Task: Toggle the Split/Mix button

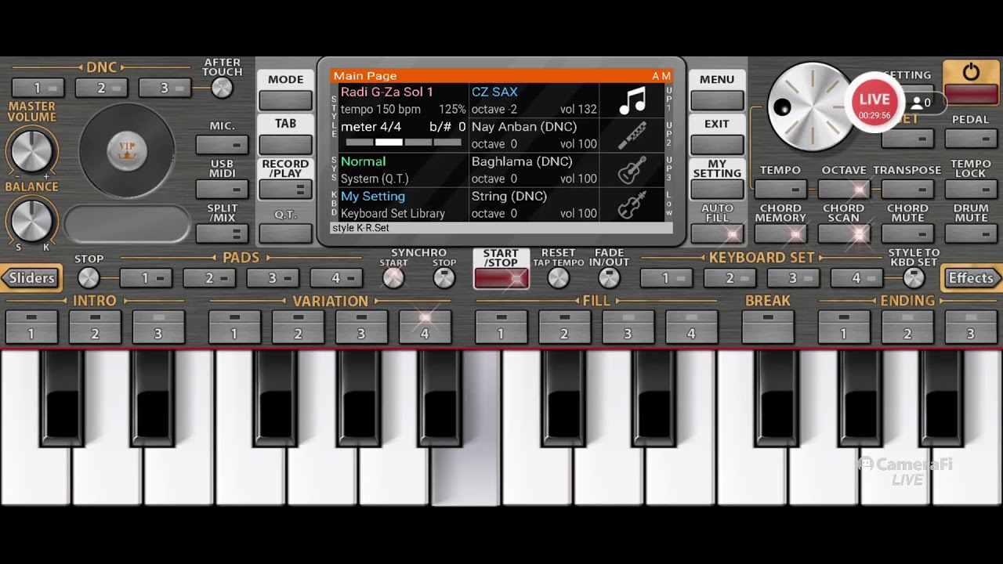Action: pos(223,233)
